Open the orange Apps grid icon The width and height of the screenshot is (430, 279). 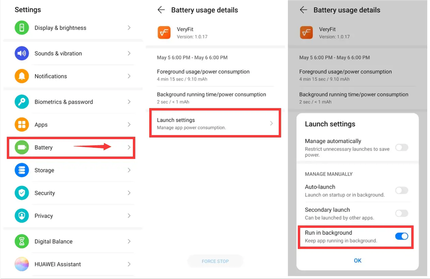(x=22, y=124)
